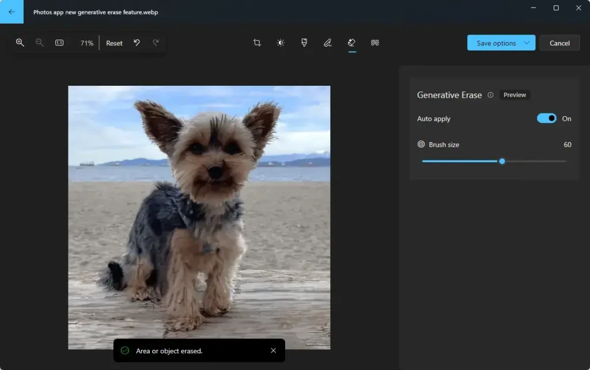590x370 pixels.
Task: Select the Erase tool
Action: click(351, 43)
